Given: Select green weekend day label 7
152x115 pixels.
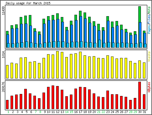Looking at the screenshot, I should point(36,112).
